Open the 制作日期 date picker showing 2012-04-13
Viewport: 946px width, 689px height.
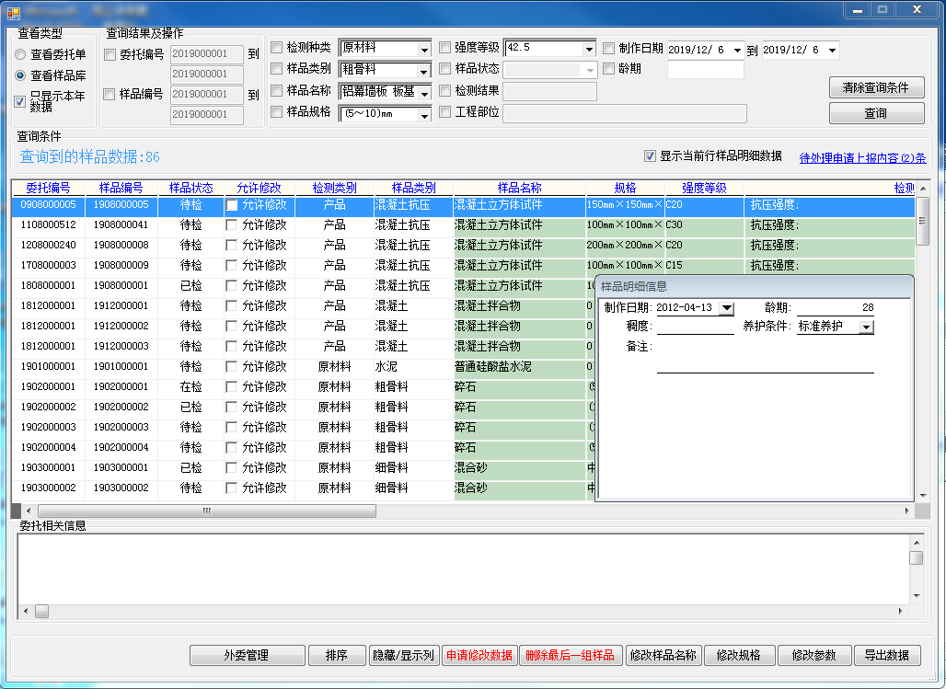click(726, 308)
